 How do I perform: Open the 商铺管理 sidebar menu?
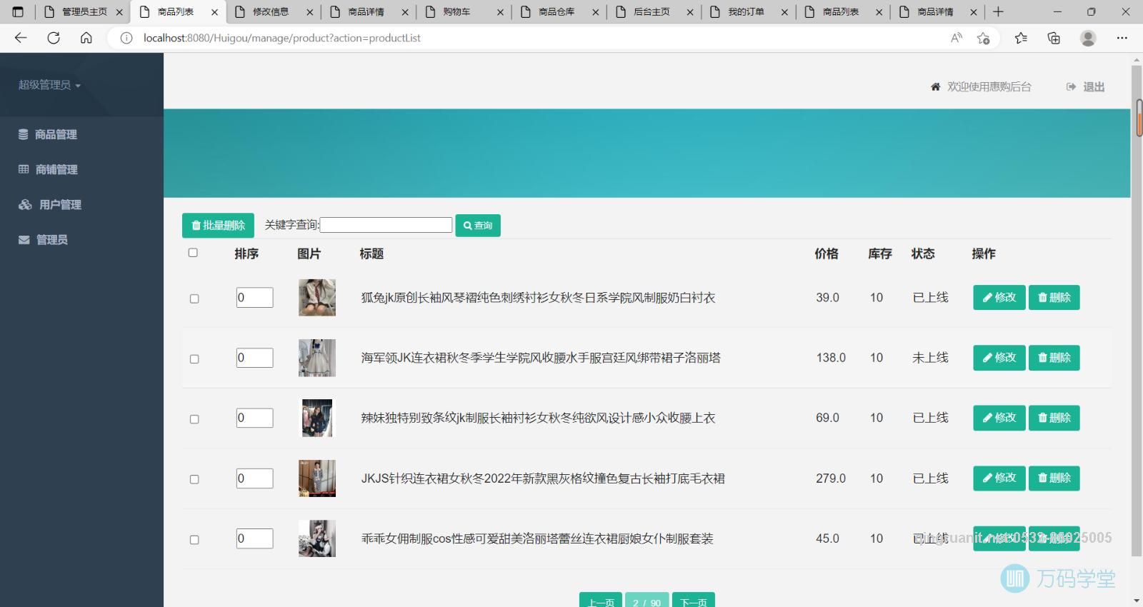(x=47, y=169)
